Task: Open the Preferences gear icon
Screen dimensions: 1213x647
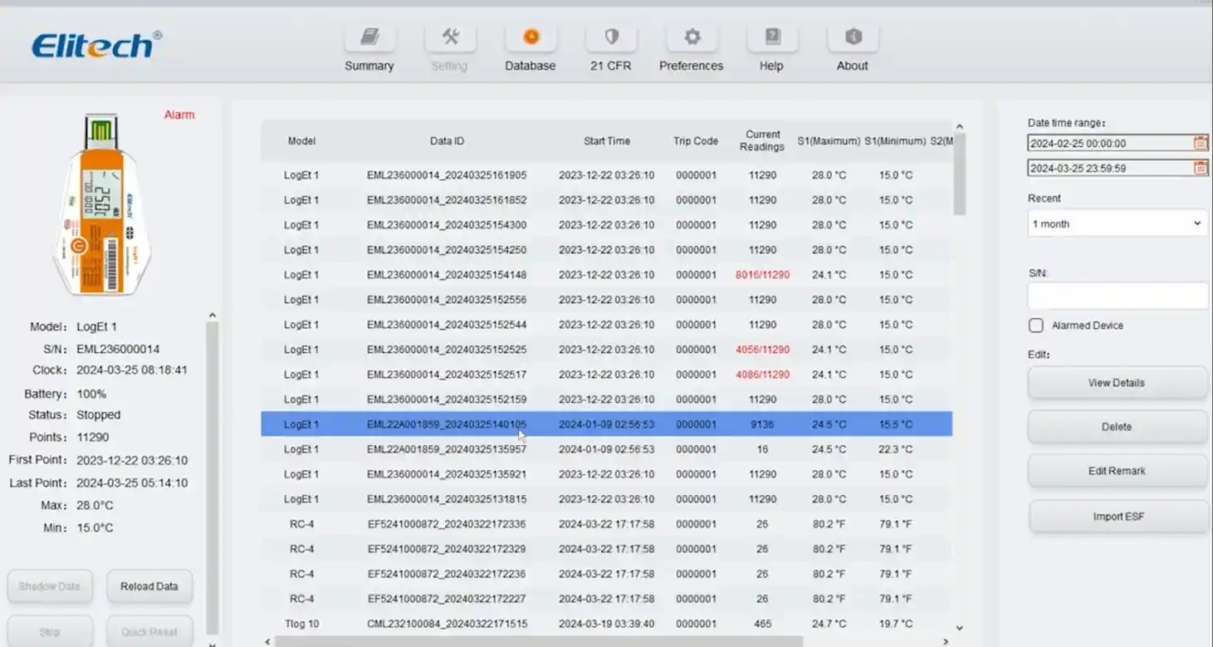Action: tap(692, 37)
